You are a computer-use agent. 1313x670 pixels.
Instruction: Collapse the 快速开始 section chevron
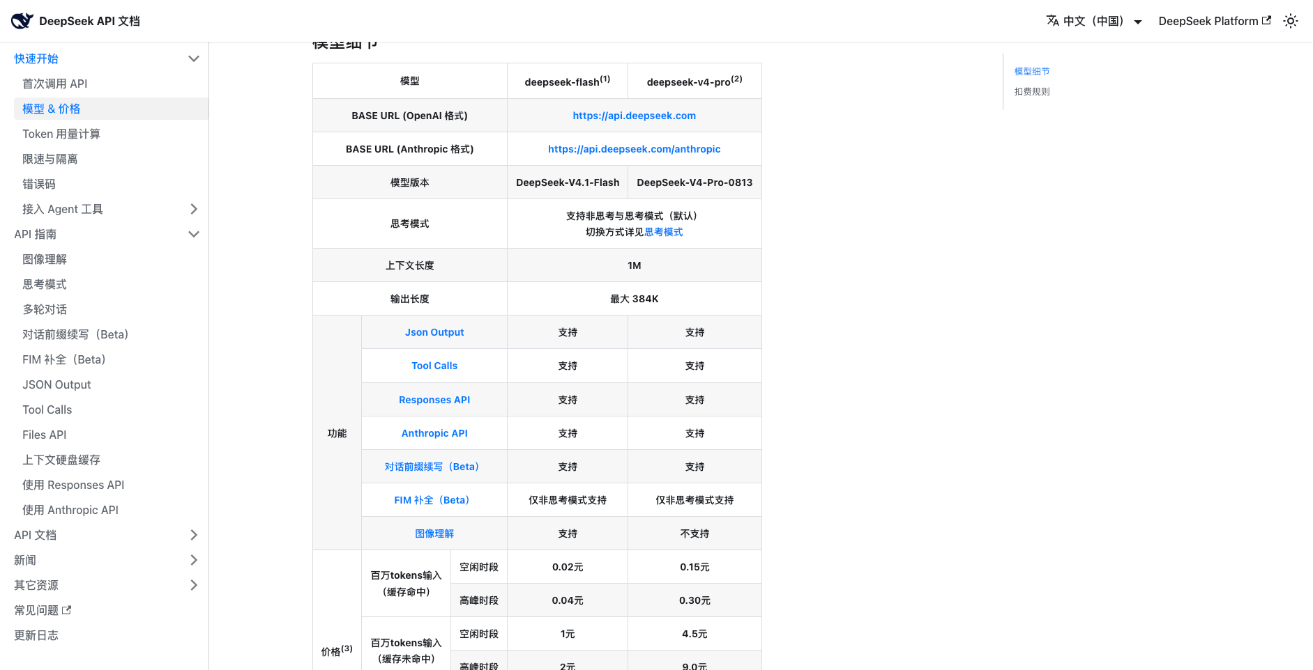pyautogui.click(x=194, y=59)
